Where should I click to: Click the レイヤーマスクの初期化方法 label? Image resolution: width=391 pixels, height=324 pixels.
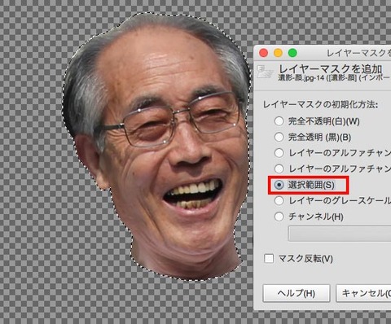[x=321, y=104]
